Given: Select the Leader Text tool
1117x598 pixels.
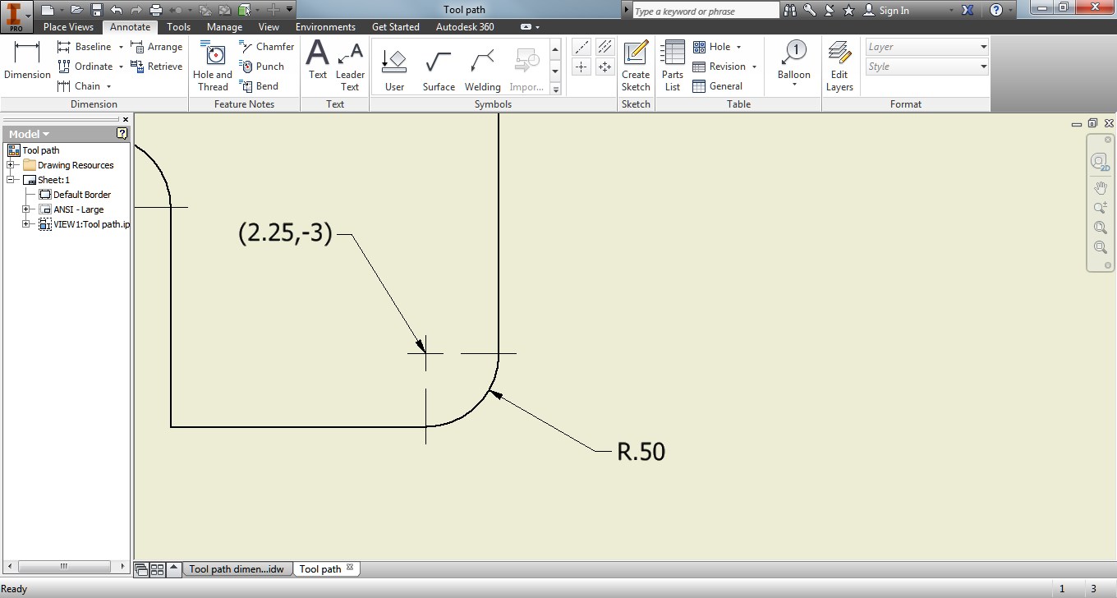Looking at the screenshot, I should pyautogui.click(x=350, y=66).
